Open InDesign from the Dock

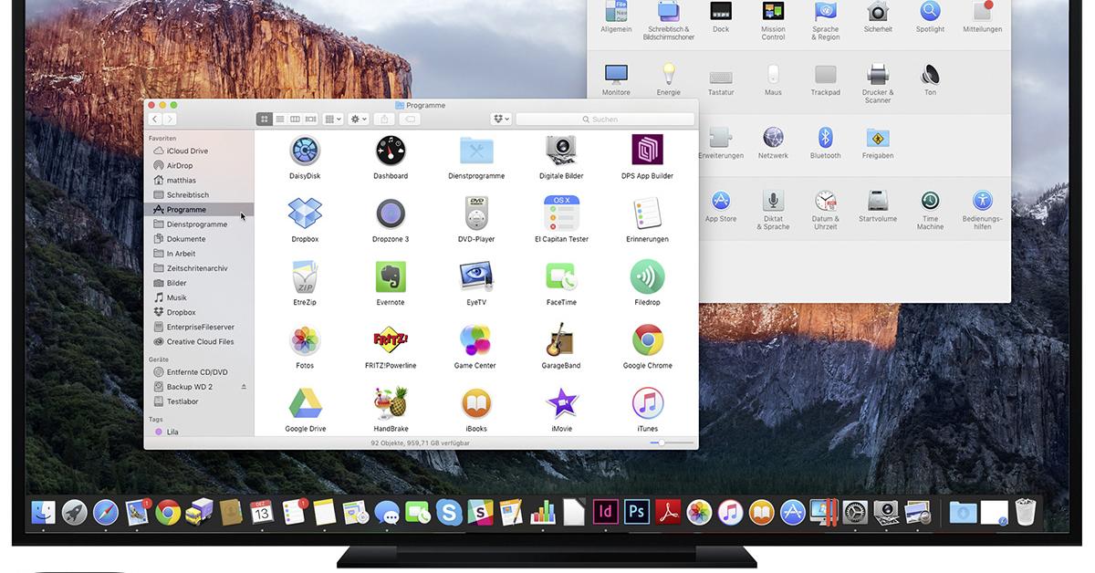[605, 512]
